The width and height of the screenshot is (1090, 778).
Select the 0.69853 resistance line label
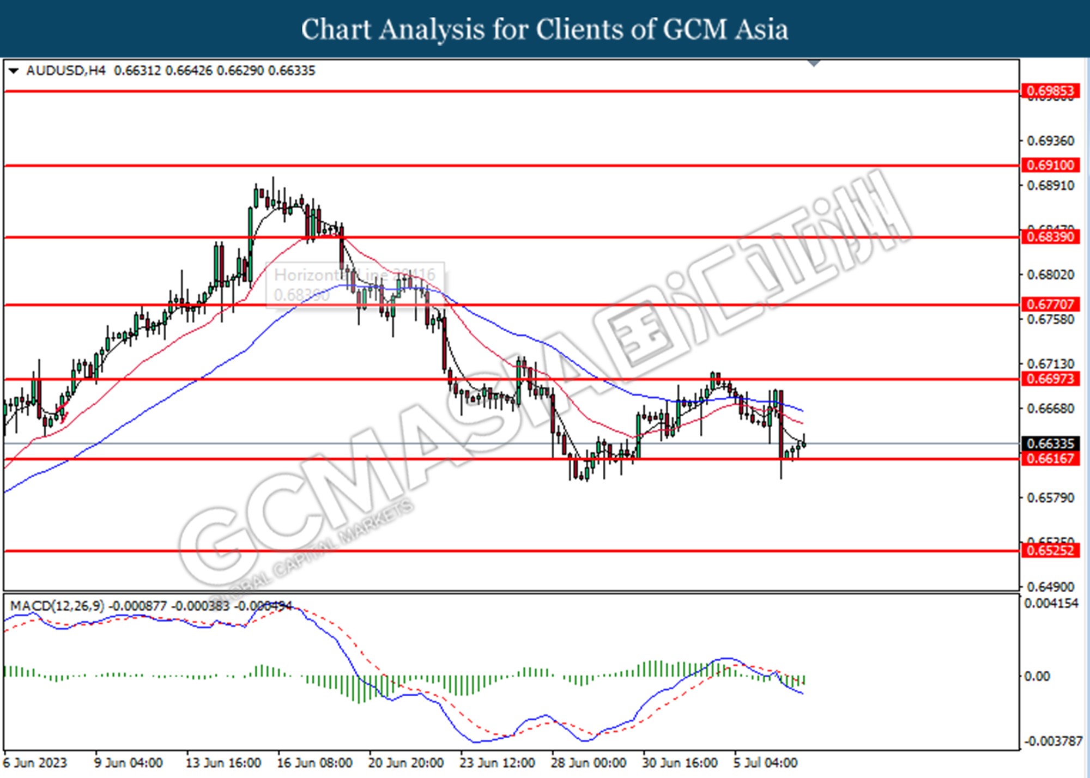click(1050, 91)
